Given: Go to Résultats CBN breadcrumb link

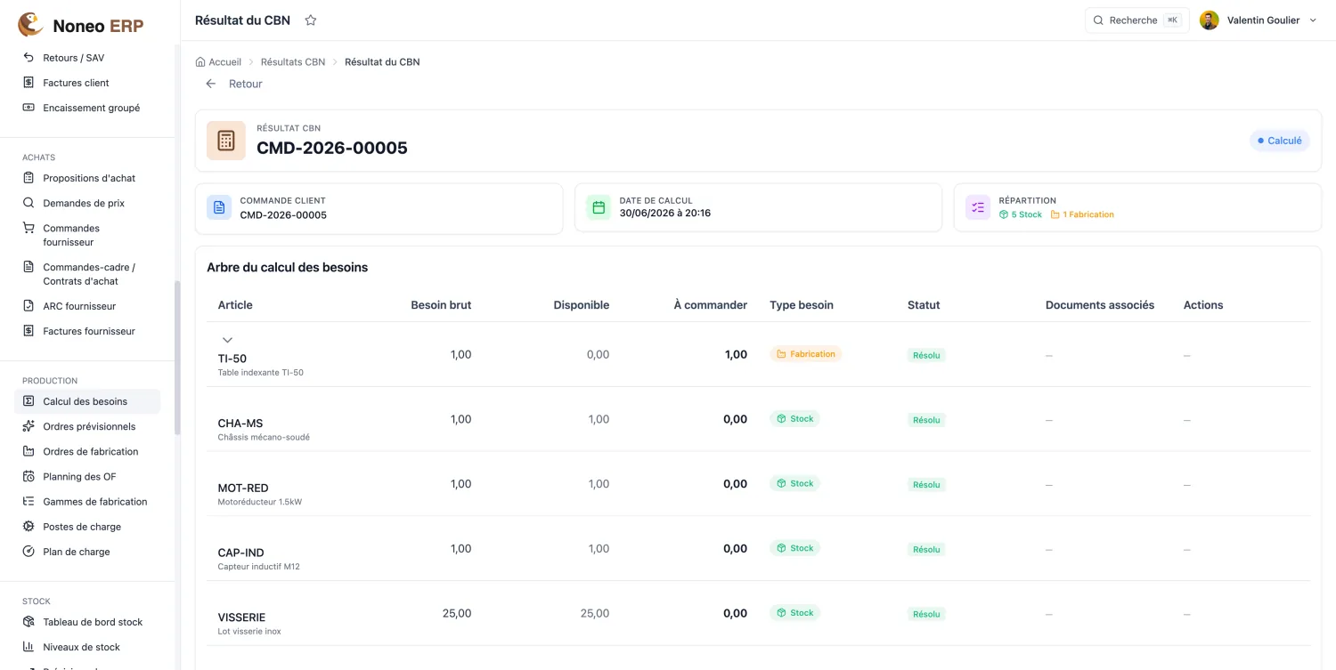Looking at the screenshot, I should 293,62.
